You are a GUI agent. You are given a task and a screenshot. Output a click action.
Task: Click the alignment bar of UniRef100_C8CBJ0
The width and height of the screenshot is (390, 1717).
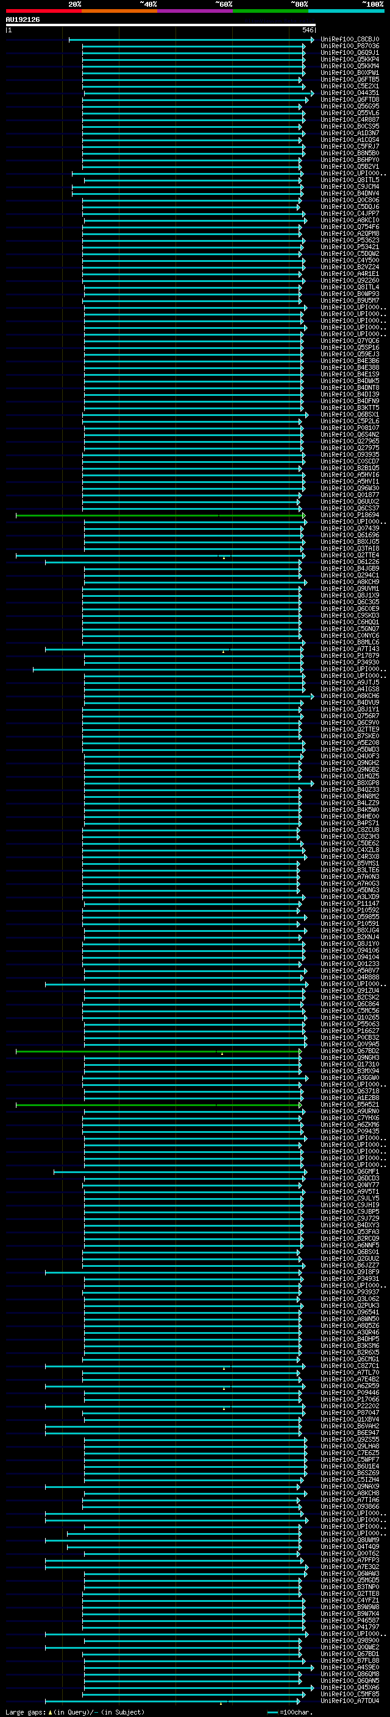191,40
